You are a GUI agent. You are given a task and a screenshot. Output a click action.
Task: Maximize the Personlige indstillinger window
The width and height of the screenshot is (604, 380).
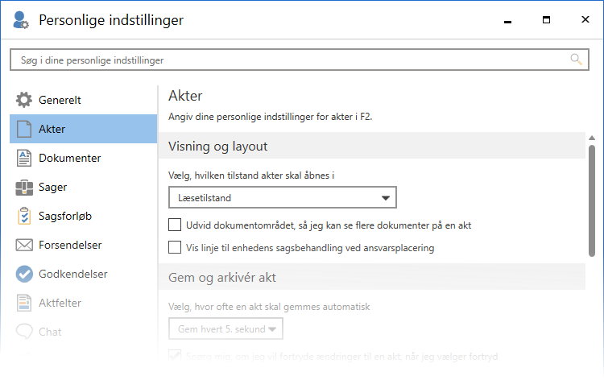coord(545,20)
